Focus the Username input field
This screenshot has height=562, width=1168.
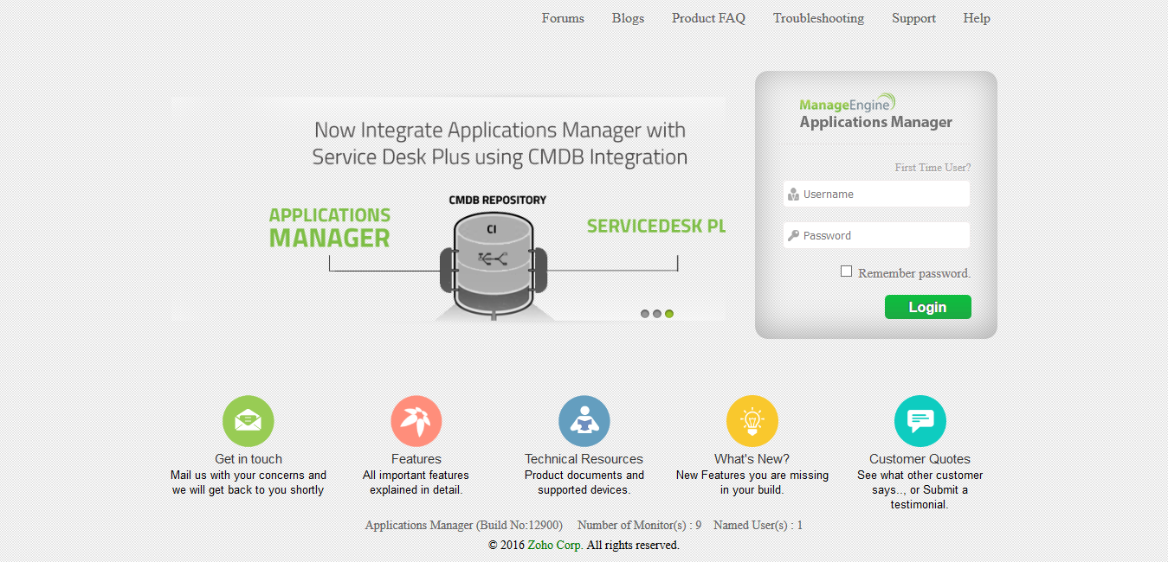coord(876,194)
